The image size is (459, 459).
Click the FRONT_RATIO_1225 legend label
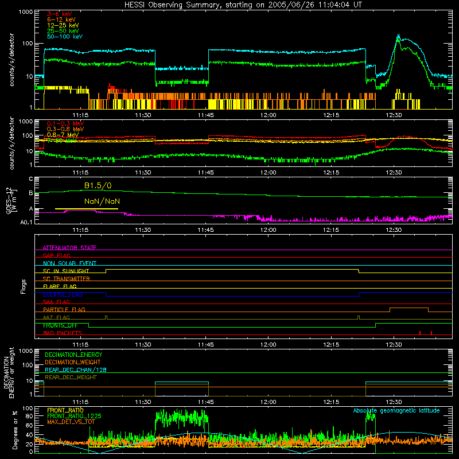click(74, 416)
